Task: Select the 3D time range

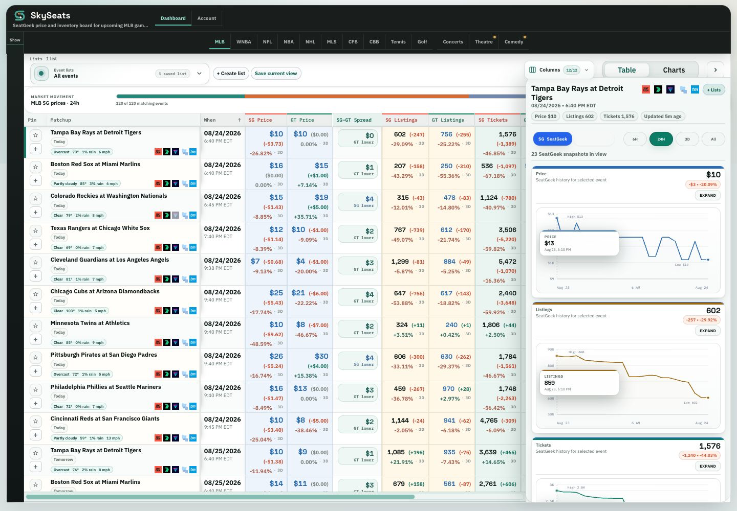Action: [x=687, y=139]
